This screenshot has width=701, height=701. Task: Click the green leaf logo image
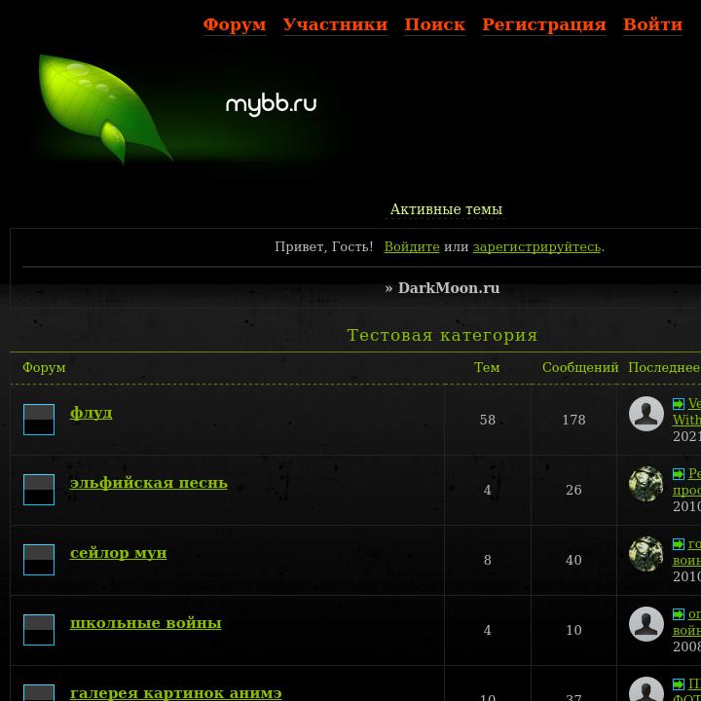pyautogui.click(x=105, y=109)
